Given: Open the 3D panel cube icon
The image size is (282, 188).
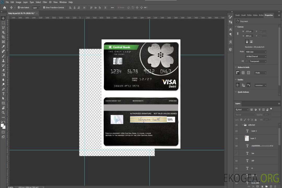Looking at the screenshot, I should pyautogui.click(x=230, y=49).
